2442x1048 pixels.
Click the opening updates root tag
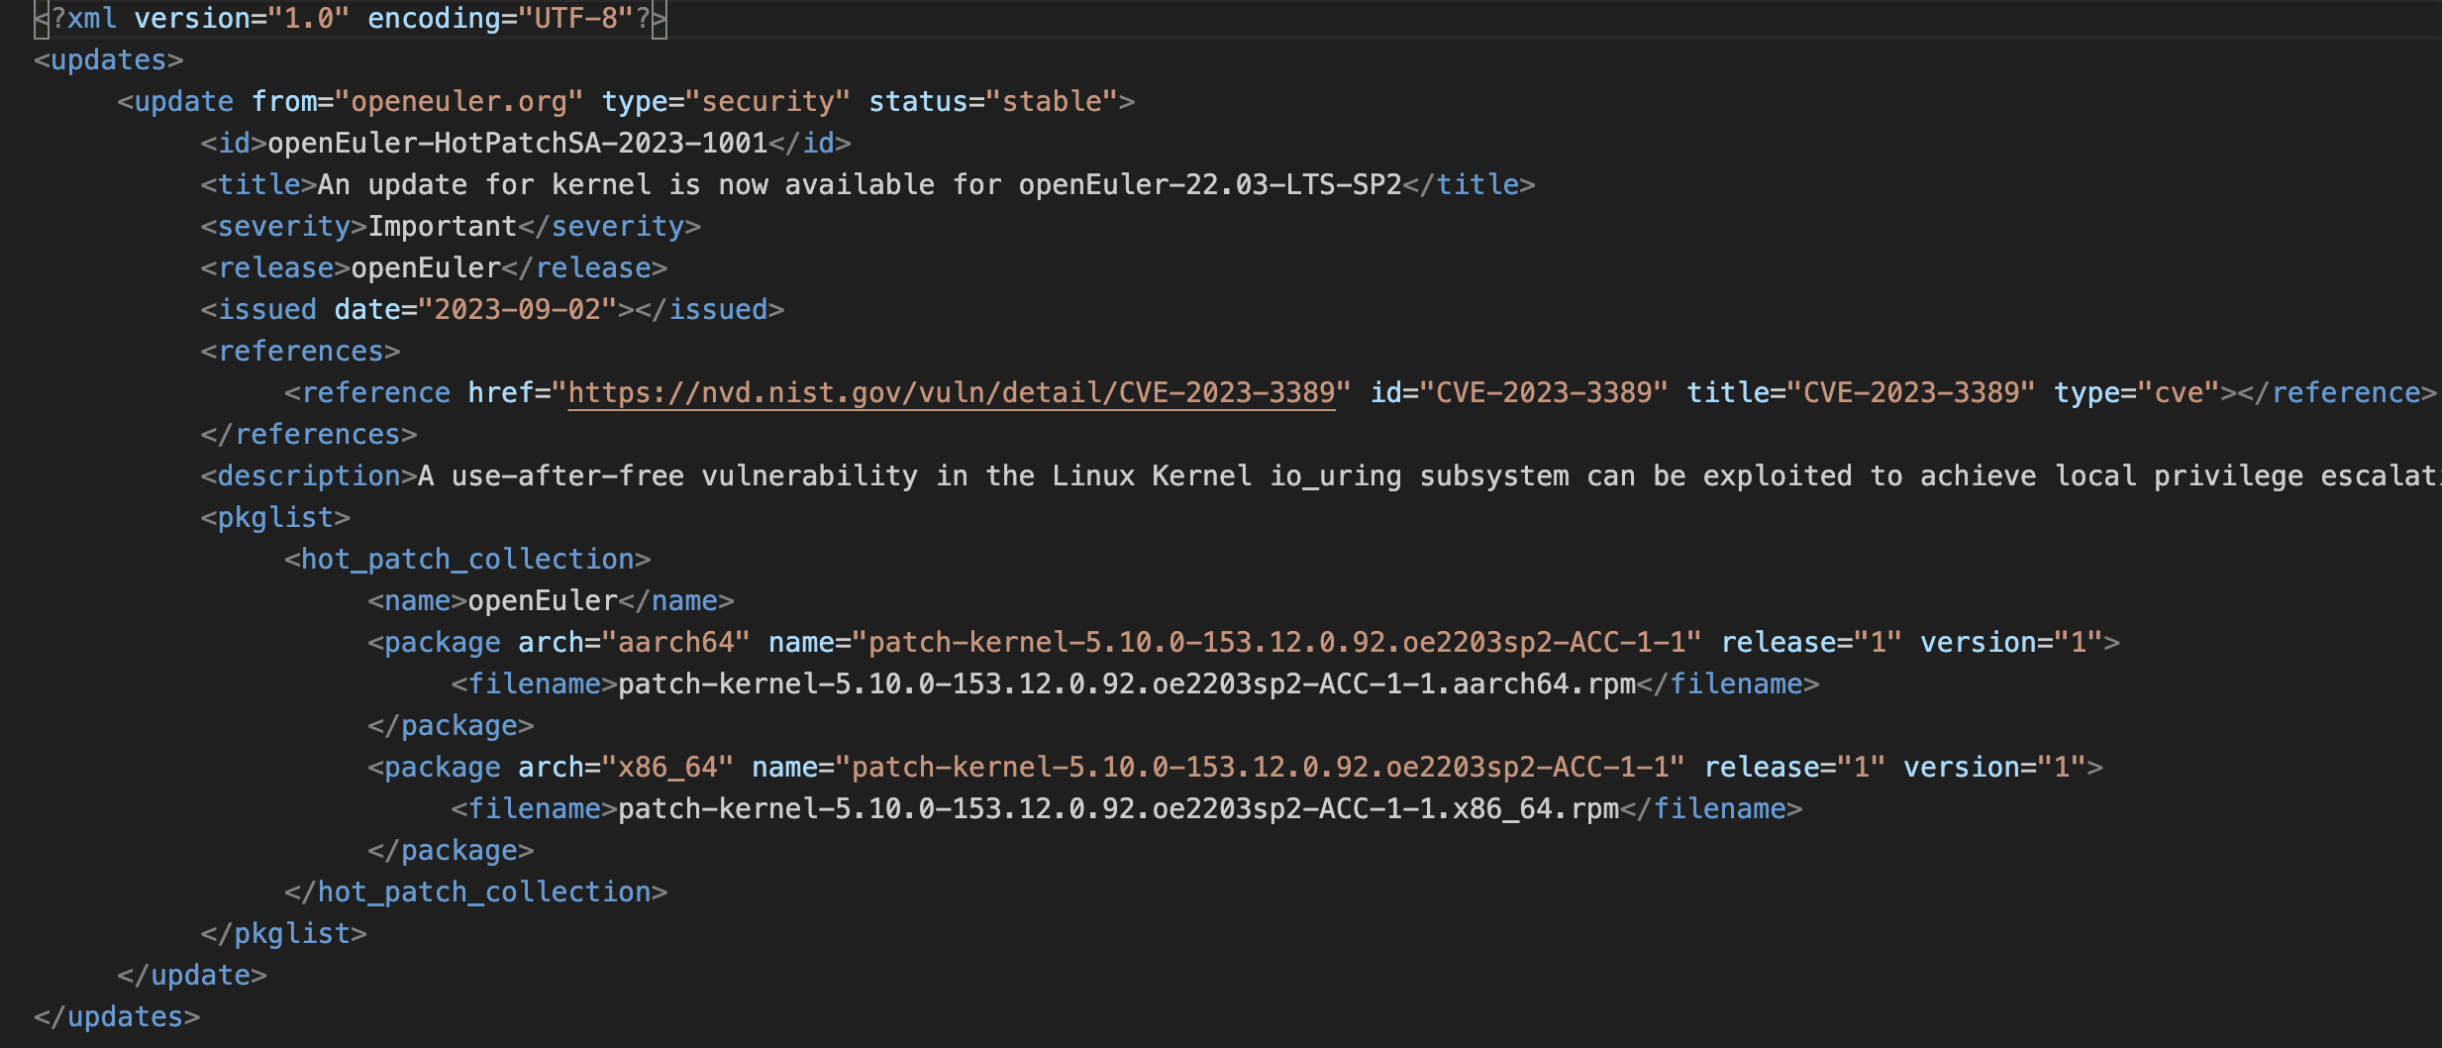pyautogui.click(x=108, y=60)
